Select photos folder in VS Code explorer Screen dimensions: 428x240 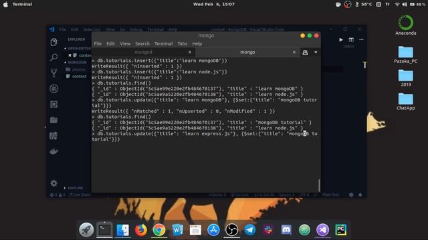click(x=79, y=69)
